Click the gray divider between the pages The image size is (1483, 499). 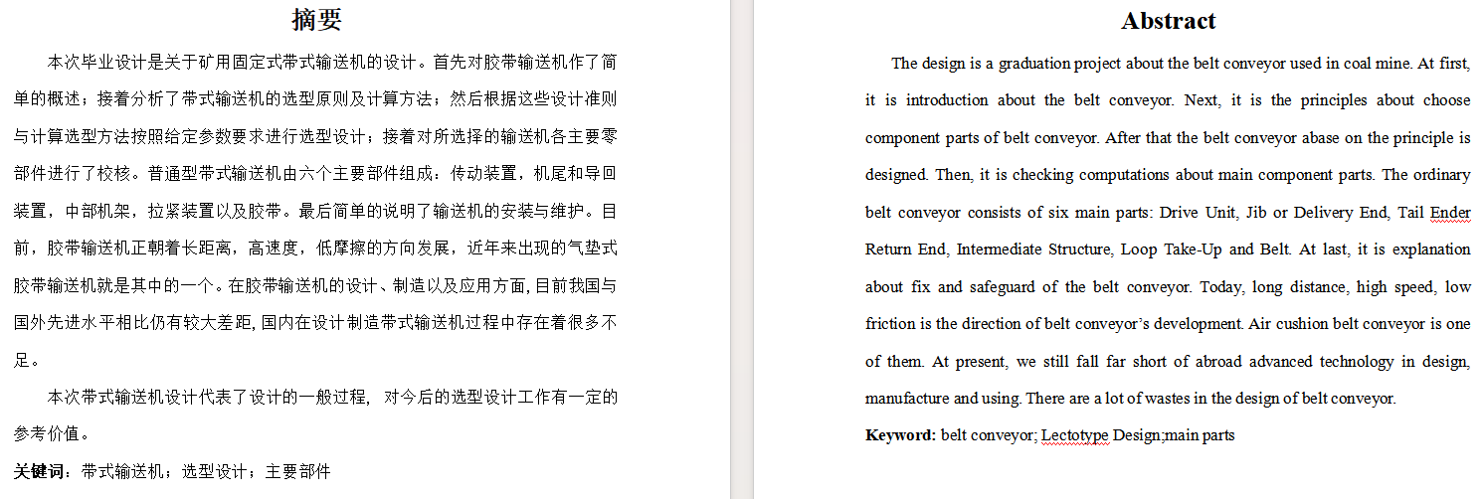point(741,249)
